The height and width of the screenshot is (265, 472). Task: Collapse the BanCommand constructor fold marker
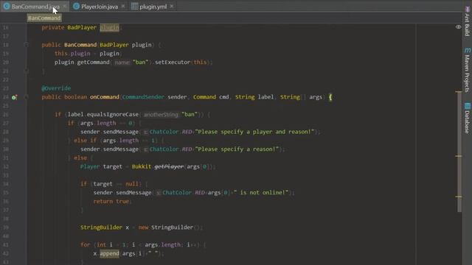[27, 45]
